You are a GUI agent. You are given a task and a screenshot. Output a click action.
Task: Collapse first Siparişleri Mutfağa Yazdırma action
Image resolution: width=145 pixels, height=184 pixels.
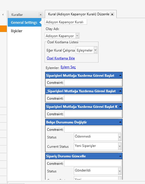tap(120, 75)
